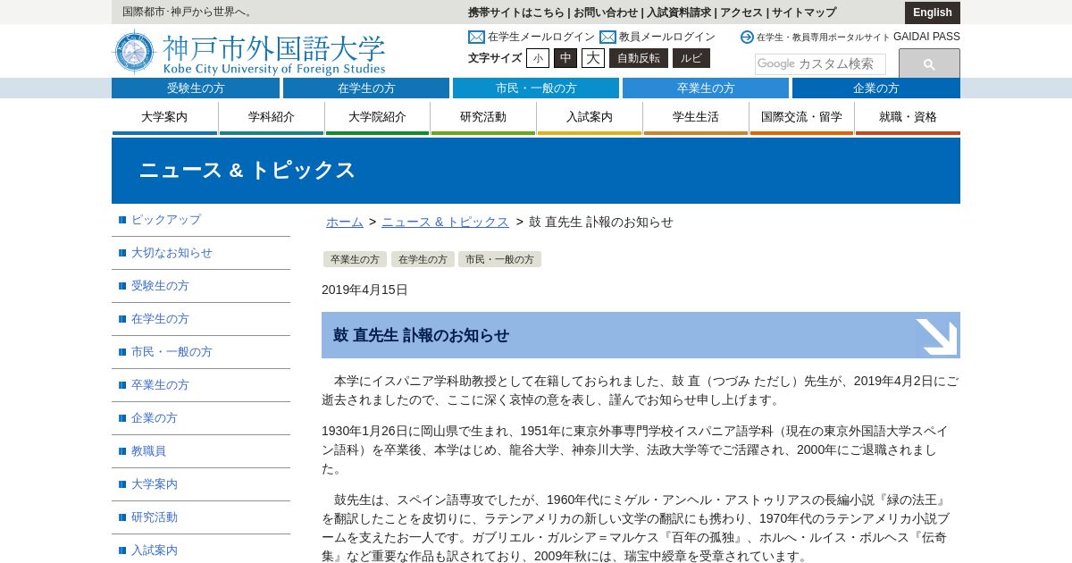This screenshot has height=563, width=1072.
Task: Open 研究活動 main menu
Action: (483, 117)
